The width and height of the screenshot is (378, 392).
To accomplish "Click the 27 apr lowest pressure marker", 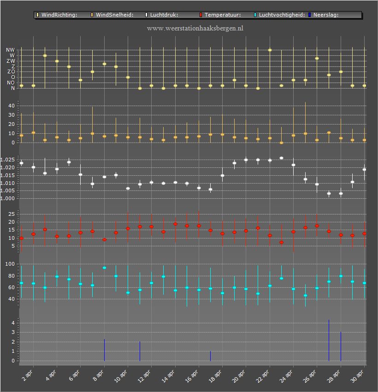I will [x=329, y=194].
